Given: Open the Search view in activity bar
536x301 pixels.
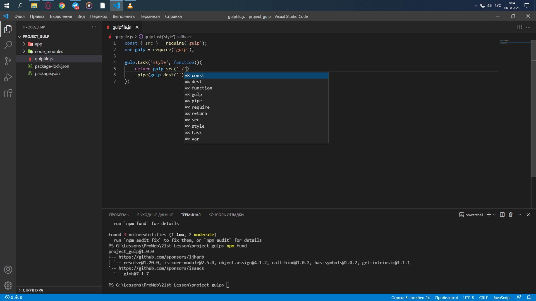Looking at the screenshot, I should 8,45.
